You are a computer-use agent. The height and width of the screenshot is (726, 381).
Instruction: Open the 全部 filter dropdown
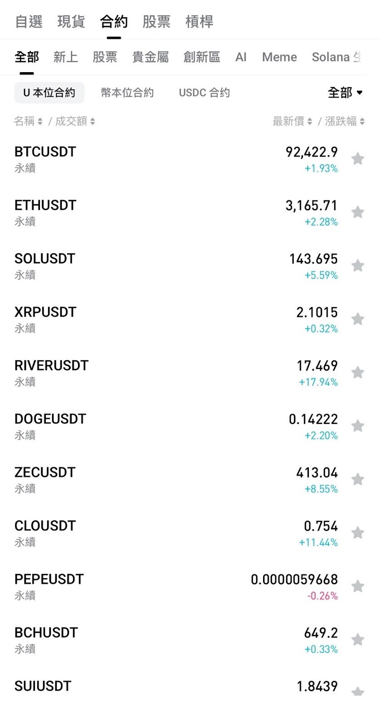coord(345,93)
